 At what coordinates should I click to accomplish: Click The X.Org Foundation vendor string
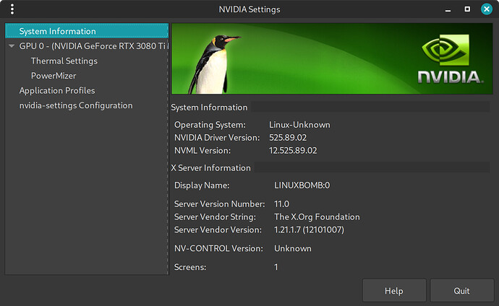[317, 217]
